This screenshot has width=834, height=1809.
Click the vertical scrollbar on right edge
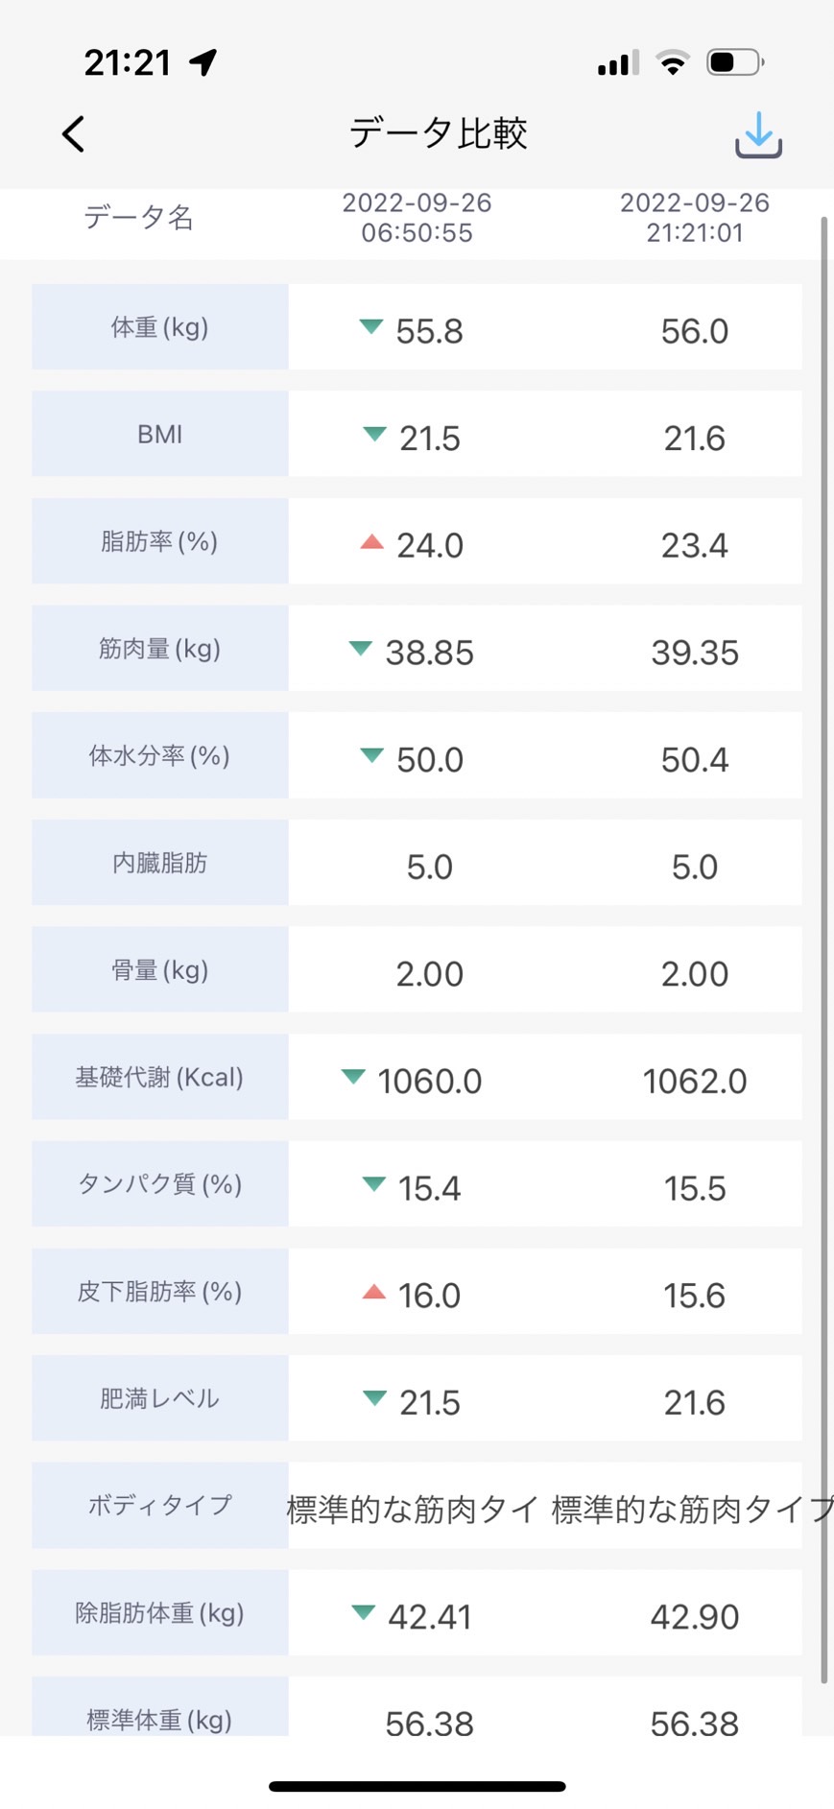[x=823, y=950]
